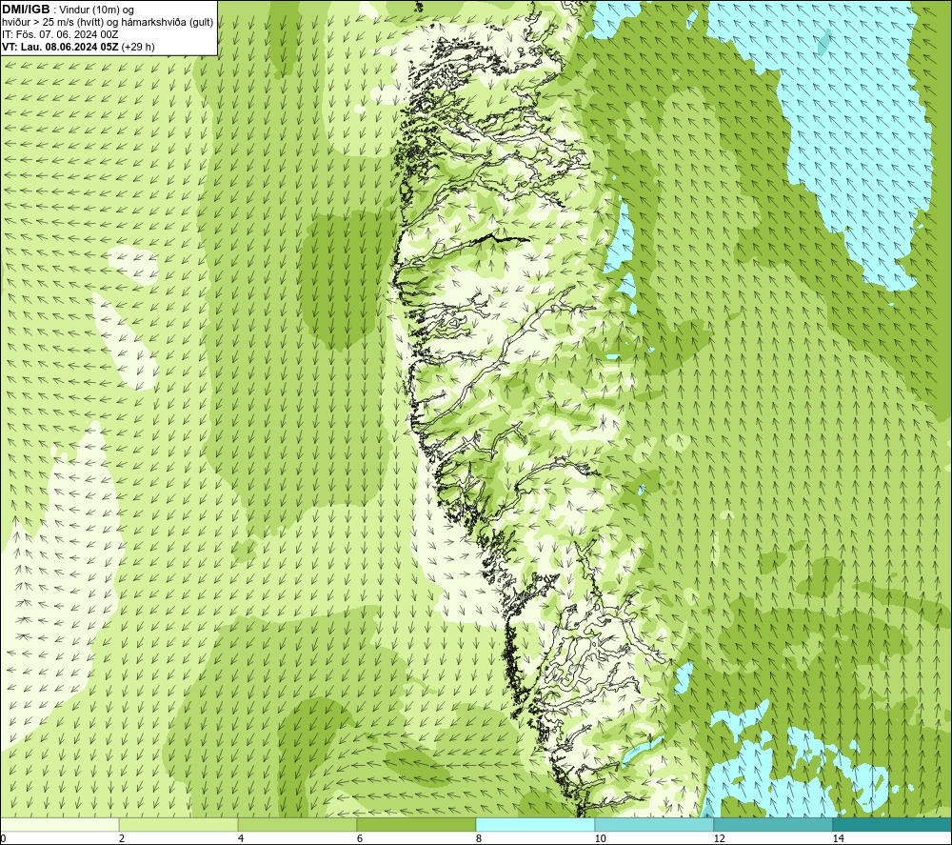Click the 8–10 m/s light cyan band

[535, 824]
